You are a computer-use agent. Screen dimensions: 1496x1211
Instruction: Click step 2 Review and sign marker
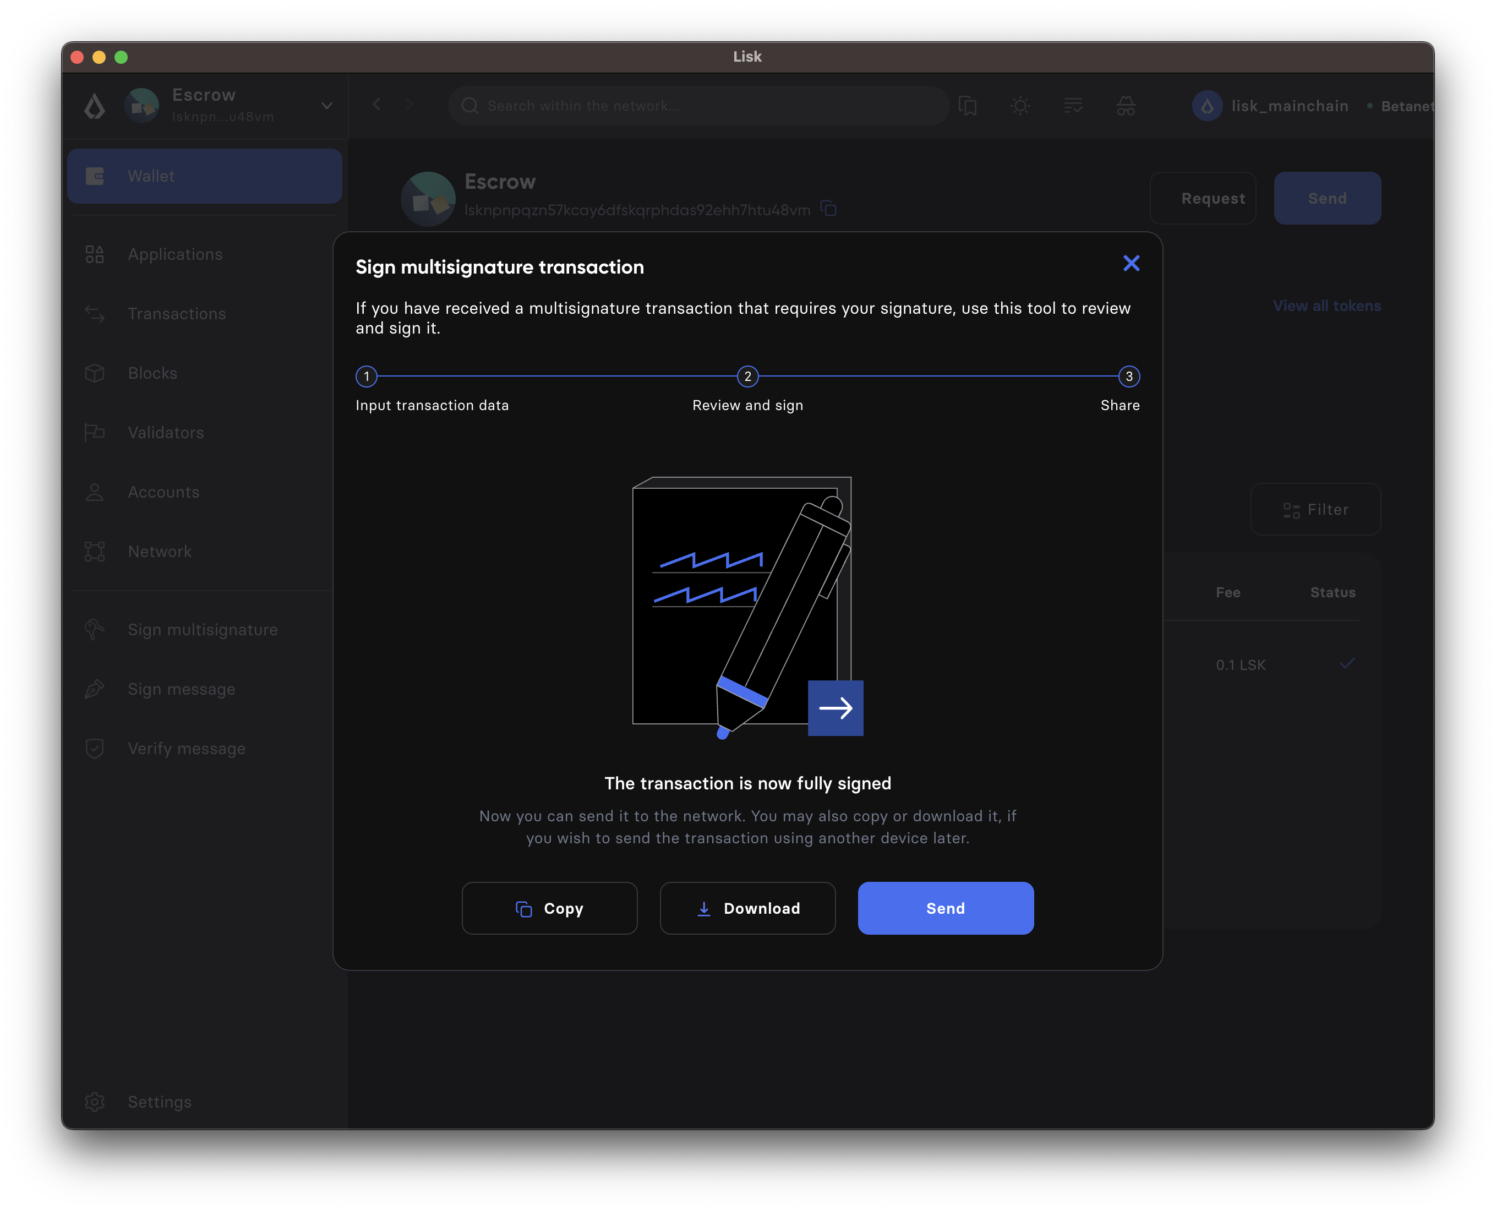(747, 376)
